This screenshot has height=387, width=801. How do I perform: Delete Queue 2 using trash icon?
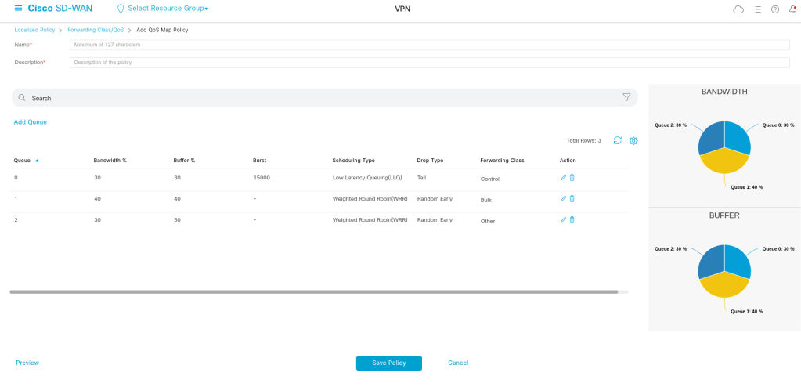pos(572,220)
